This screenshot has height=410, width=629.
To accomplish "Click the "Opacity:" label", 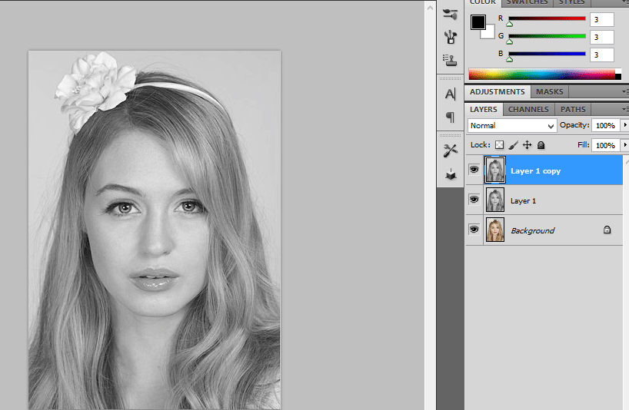I will [574, 125].
